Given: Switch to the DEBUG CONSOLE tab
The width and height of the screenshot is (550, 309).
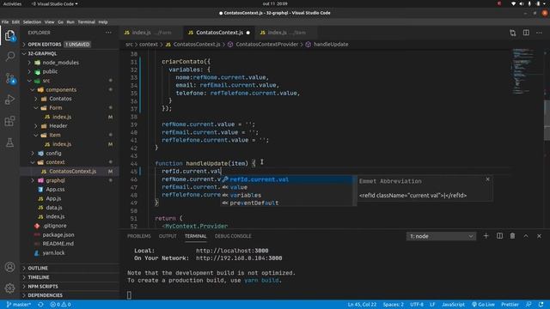Looking at the screenshot, I should (233, 236).
